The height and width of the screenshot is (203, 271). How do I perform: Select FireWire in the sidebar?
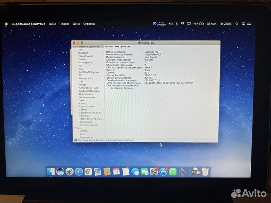83,59
